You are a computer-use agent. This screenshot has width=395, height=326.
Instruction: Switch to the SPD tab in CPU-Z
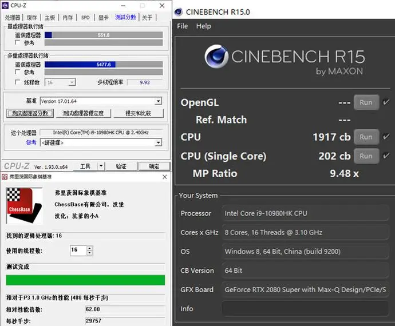click(x=85, y=17)
